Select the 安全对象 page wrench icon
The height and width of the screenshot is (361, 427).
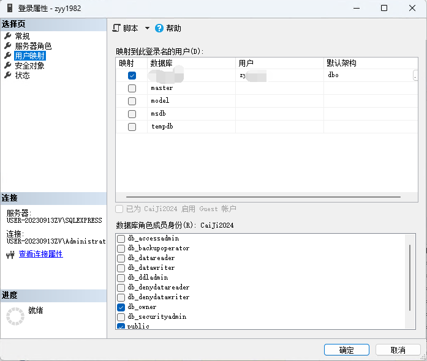tap(8, 65)
